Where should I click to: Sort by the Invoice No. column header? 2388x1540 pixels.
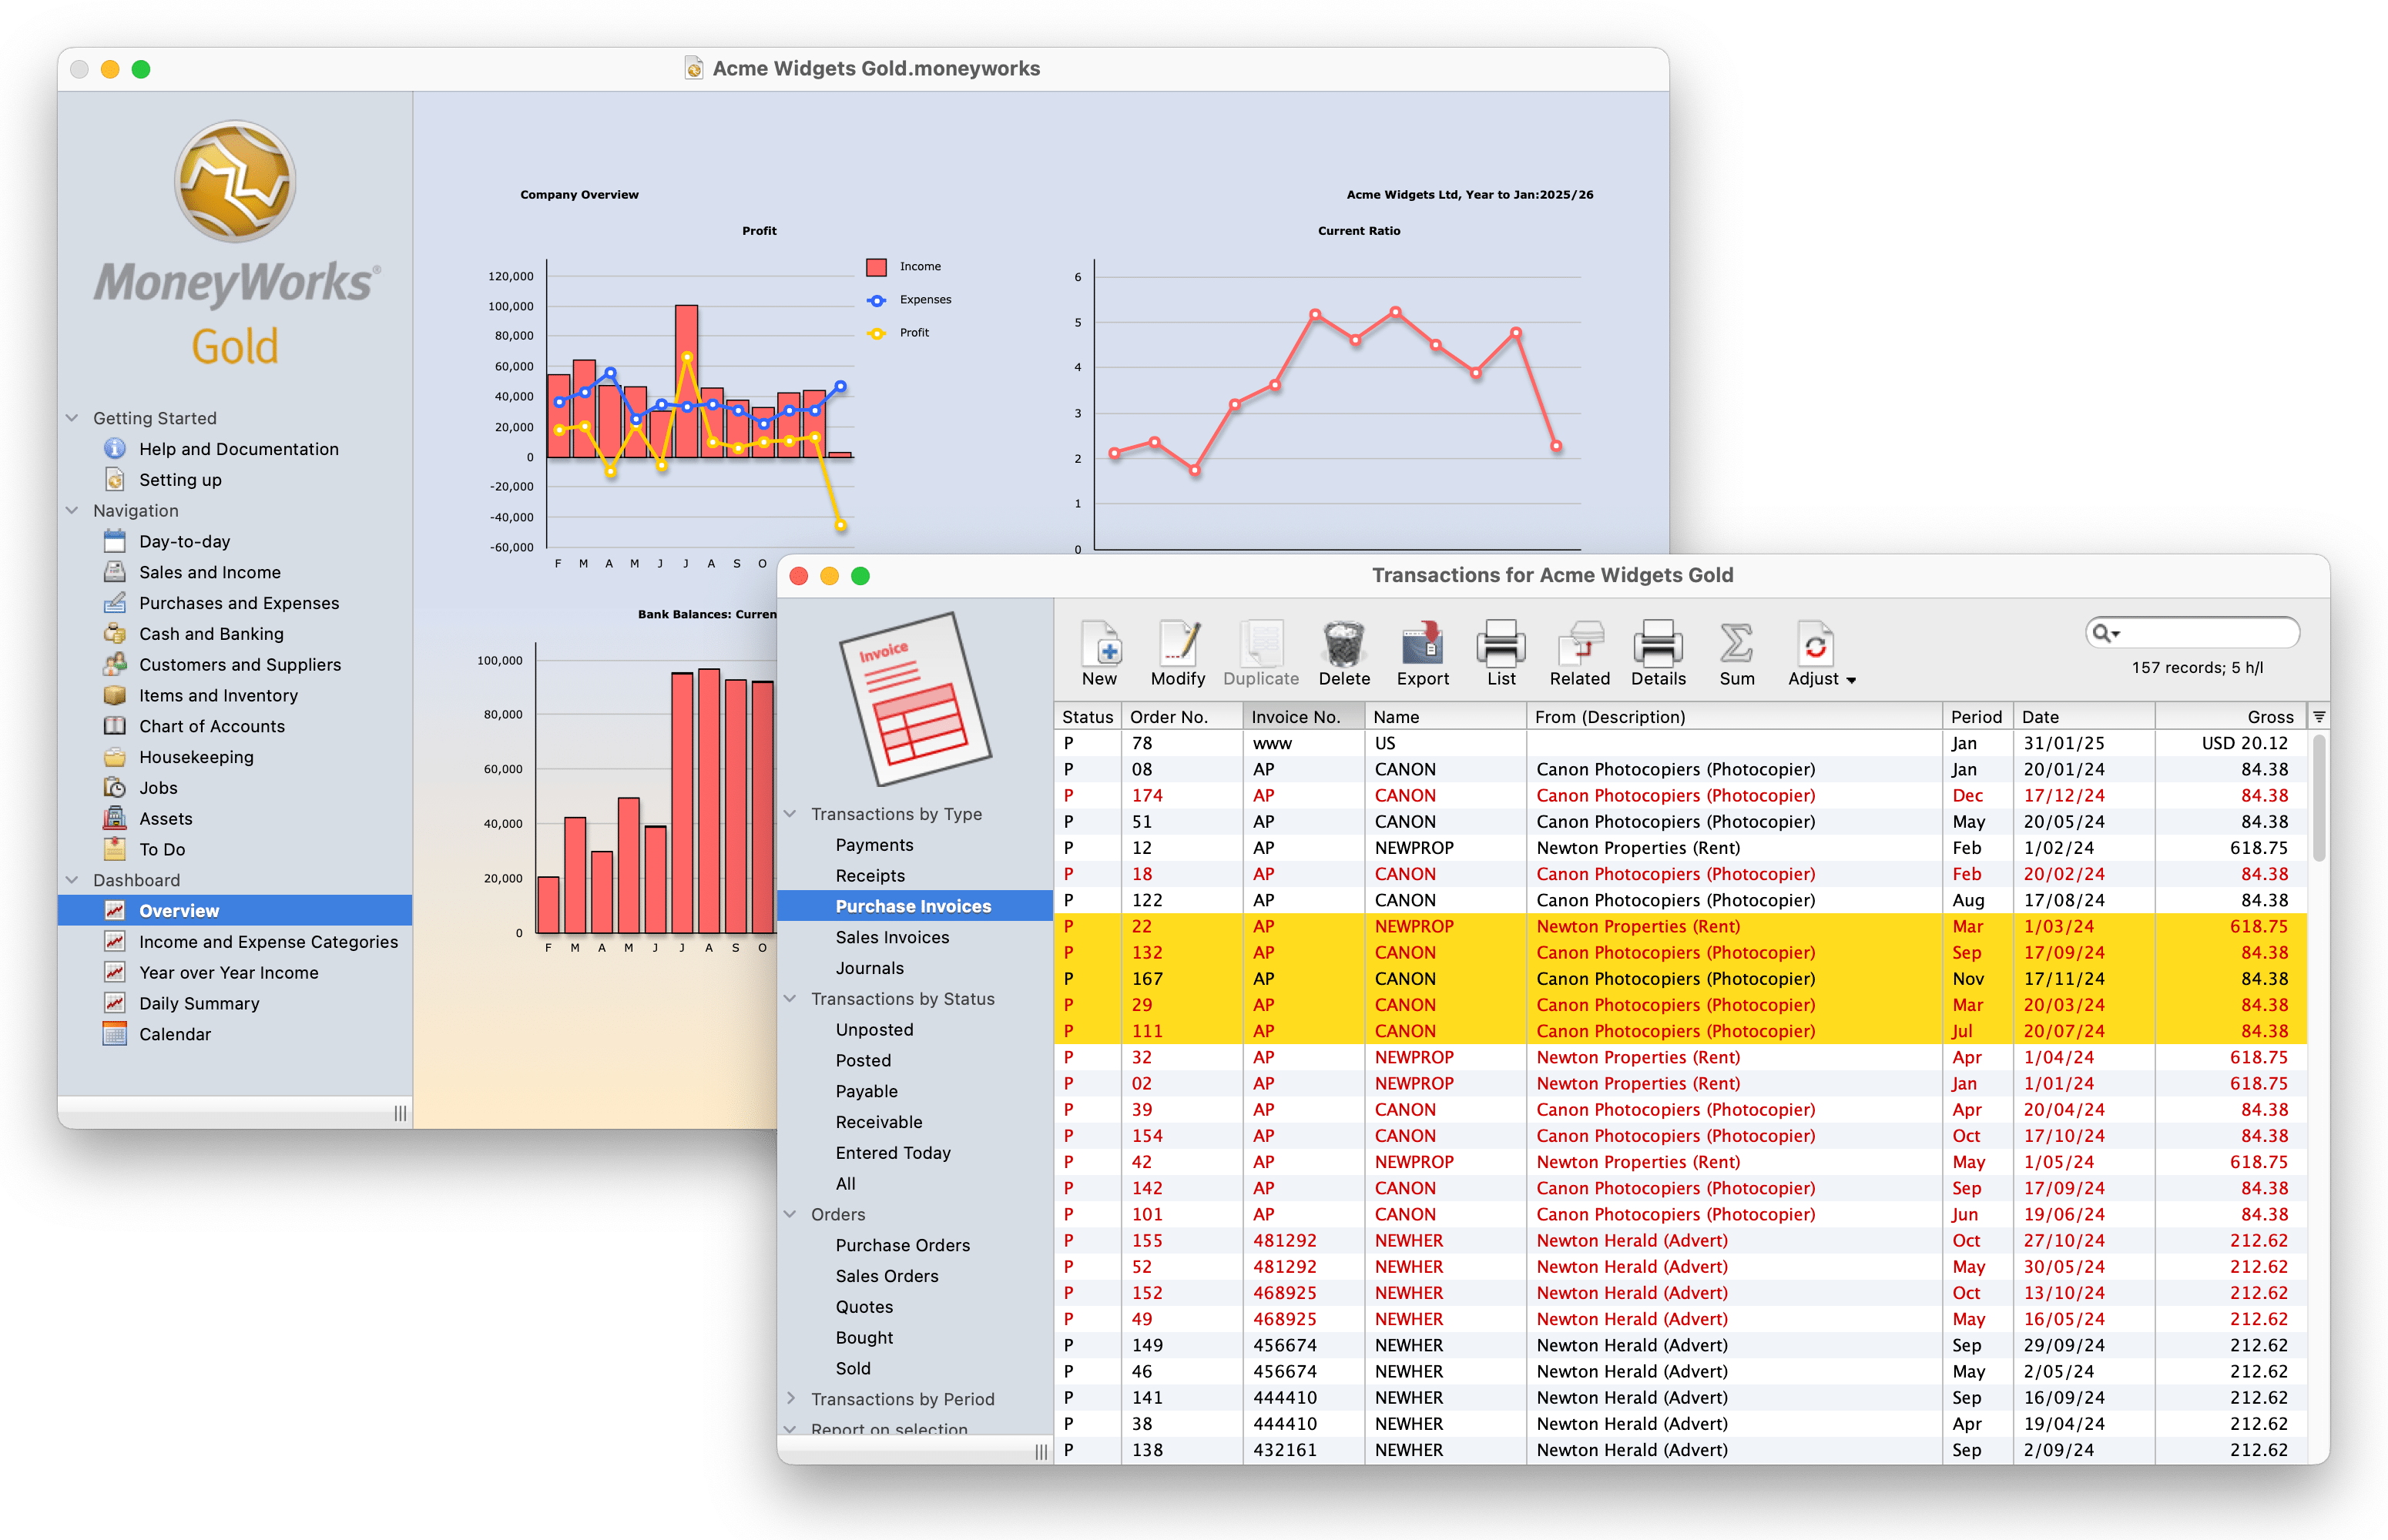coord(1303,717)
